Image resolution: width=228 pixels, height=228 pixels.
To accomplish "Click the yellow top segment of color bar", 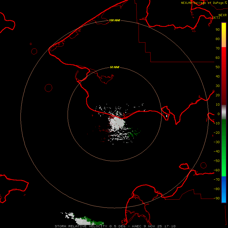I will (224, 35).
